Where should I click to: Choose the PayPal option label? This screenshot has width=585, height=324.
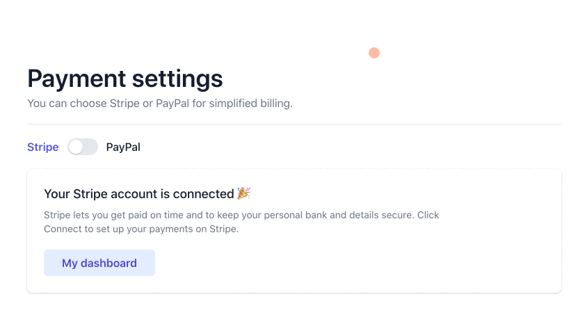coord(123,147)
